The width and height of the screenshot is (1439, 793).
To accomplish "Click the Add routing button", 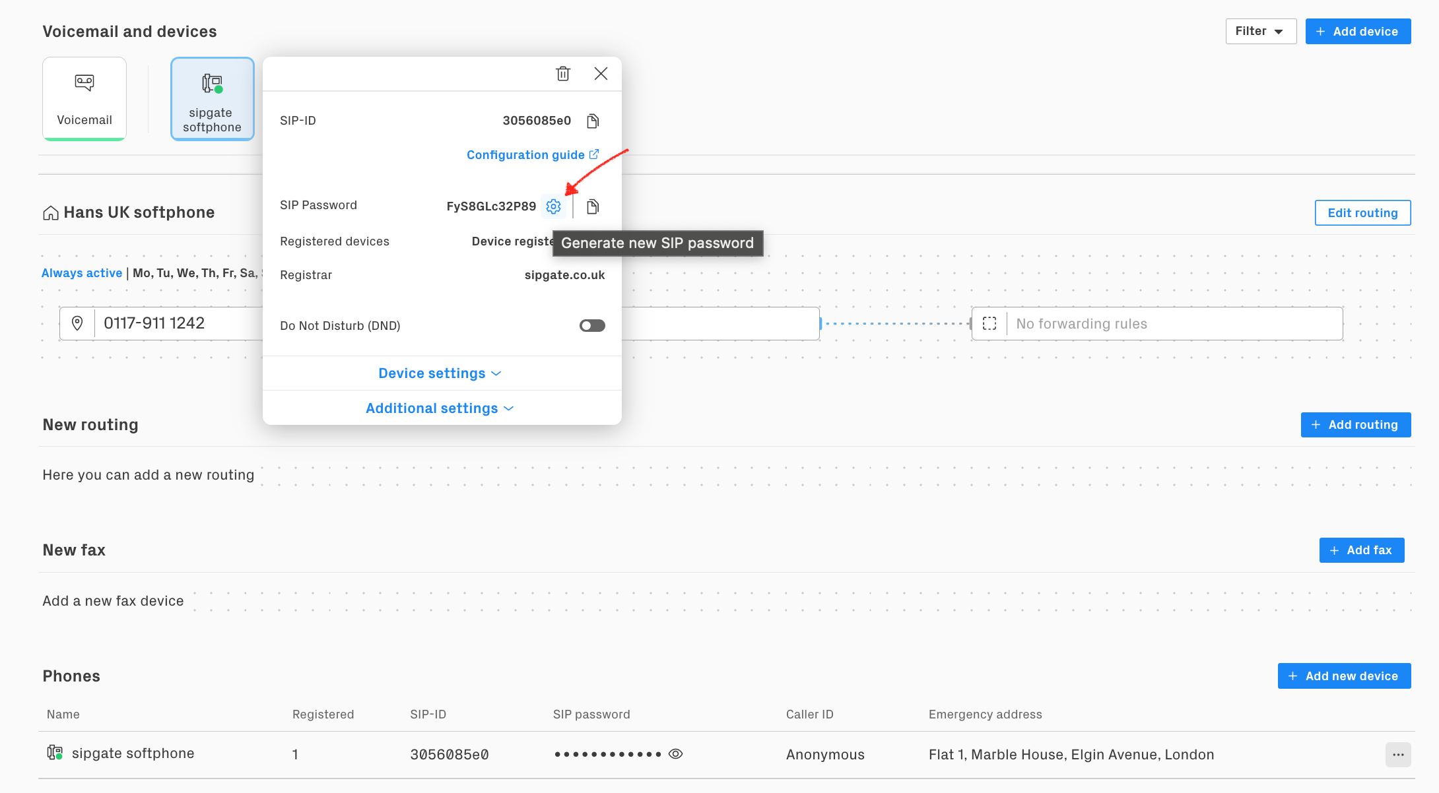I will click(1356, 425).
